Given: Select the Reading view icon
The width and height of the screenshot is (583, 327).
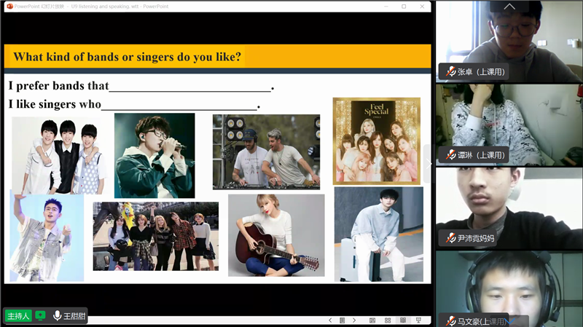Looking at the screenshot, I should coord(403,320).
